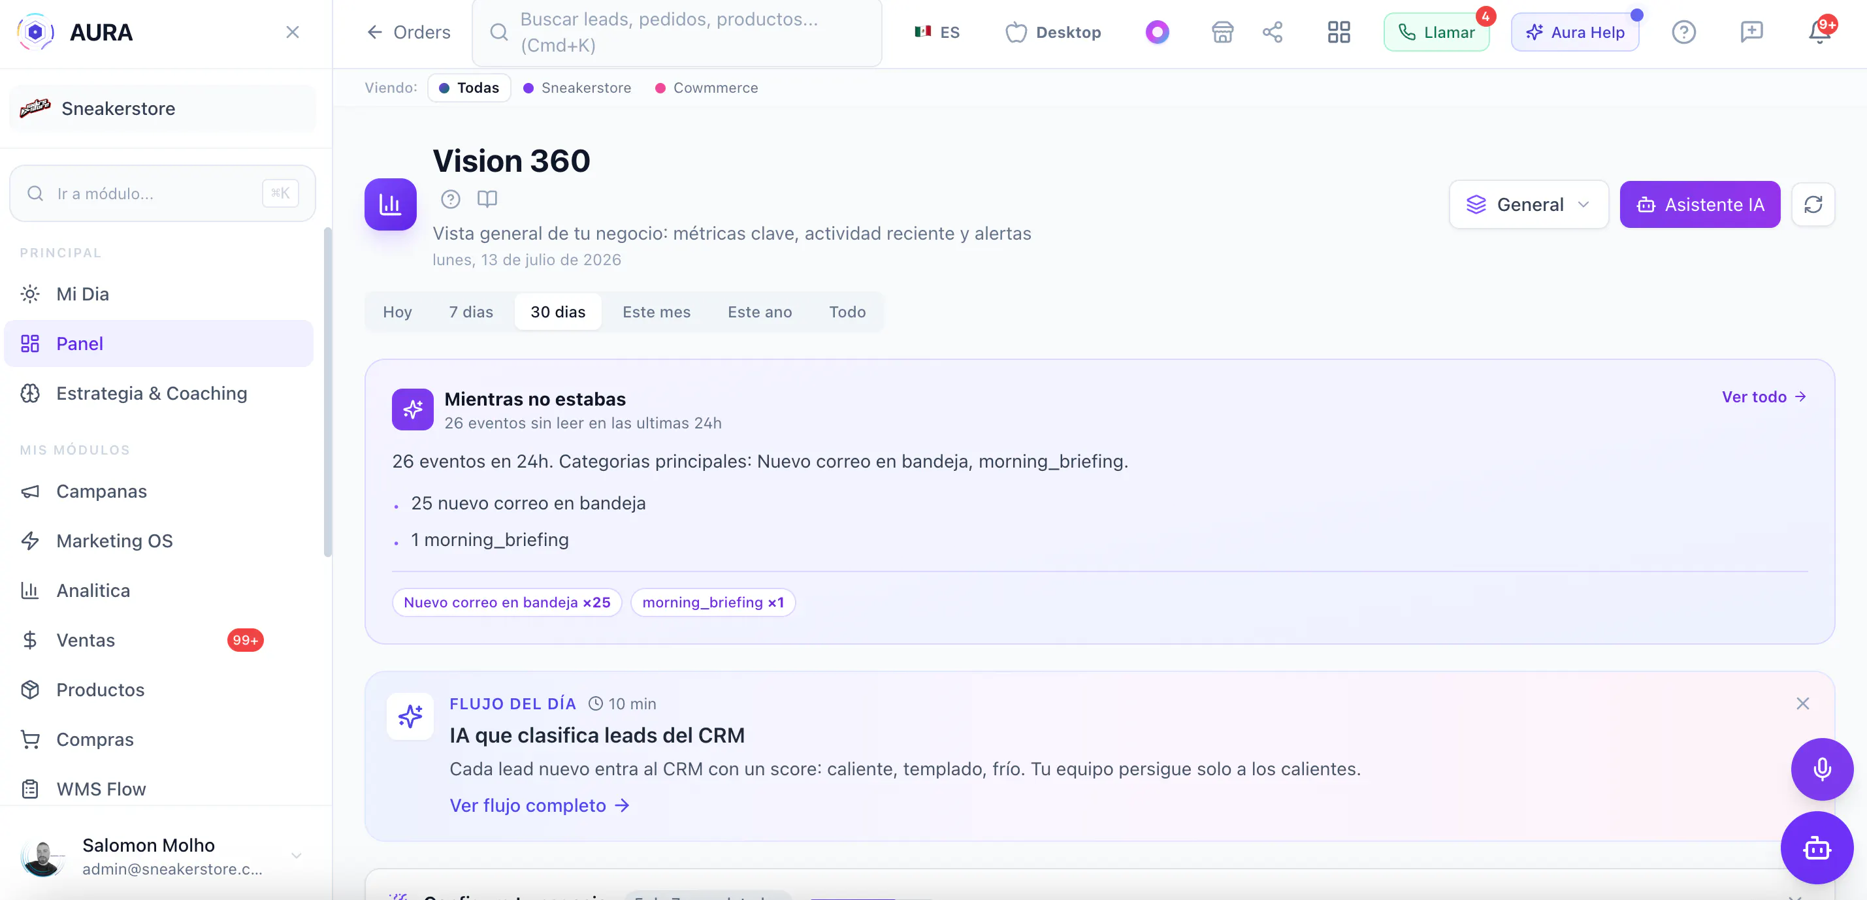1867x900 pixels.
Task: Launch Asistente IA
Action: click(x=1700, y=204)
